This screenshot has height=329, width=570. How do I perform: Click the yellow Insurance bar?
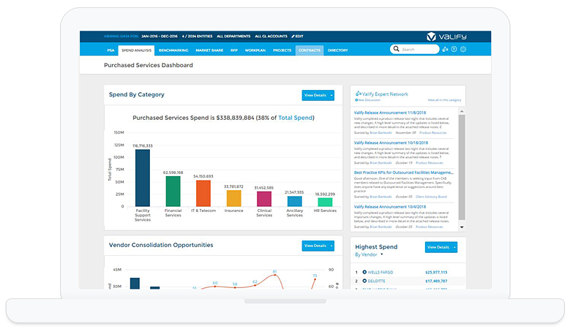[233, 198]
